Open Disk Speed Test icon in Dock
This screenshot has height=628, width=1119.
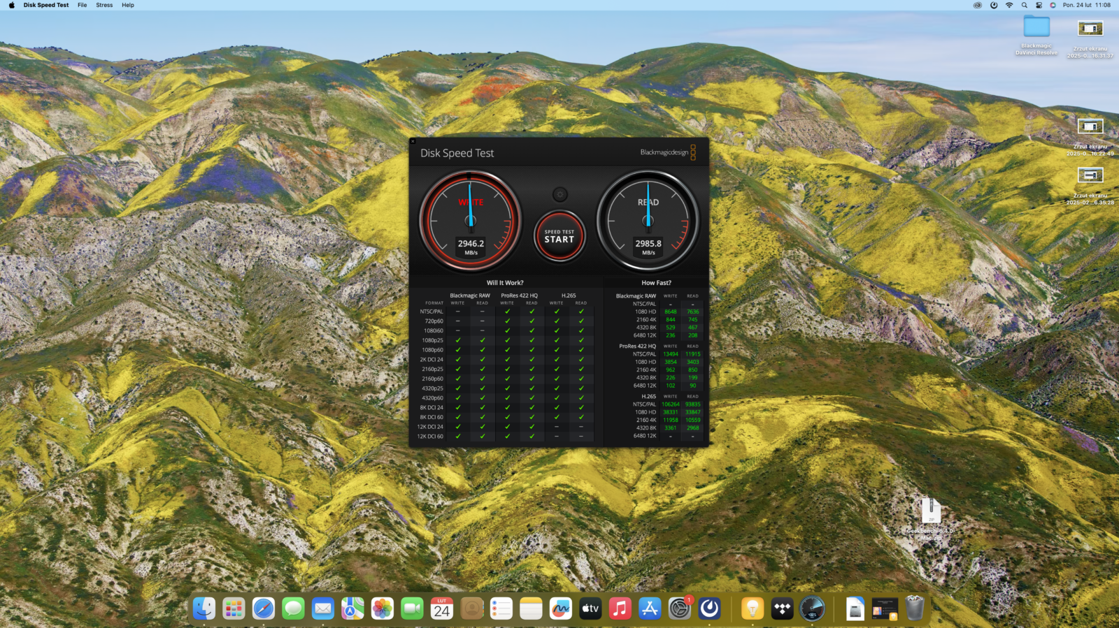tap(812, 609)
